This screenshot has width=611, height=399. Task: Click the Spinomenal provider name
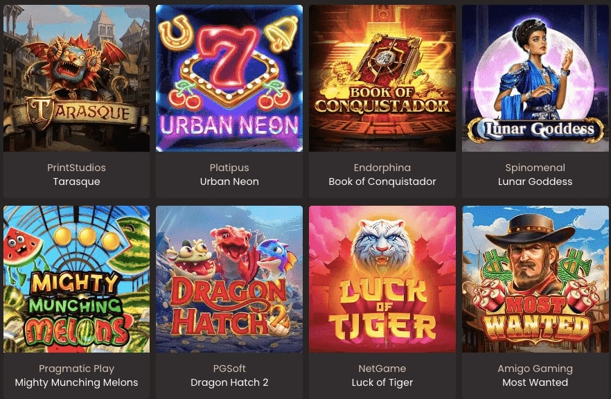[535, 168]
